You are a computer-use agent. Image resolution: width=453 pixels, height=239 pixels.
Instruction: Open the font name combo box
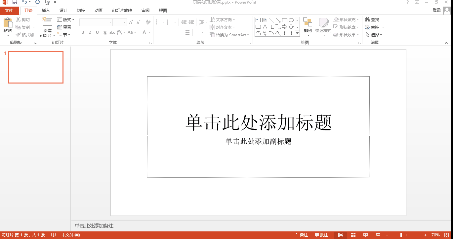click(96, 22)
